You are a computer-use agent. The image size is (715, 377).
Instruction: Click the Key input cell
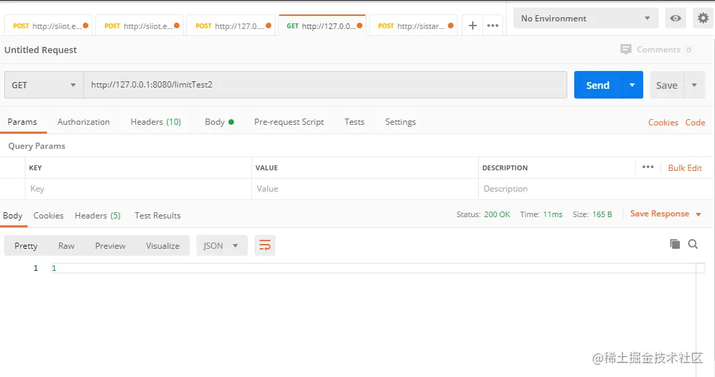tap(138, 189)
